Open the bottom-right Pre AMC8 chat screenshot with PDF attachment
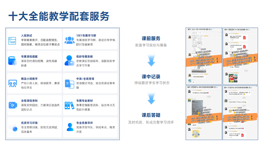264x143 pixels. click(240, 113)
